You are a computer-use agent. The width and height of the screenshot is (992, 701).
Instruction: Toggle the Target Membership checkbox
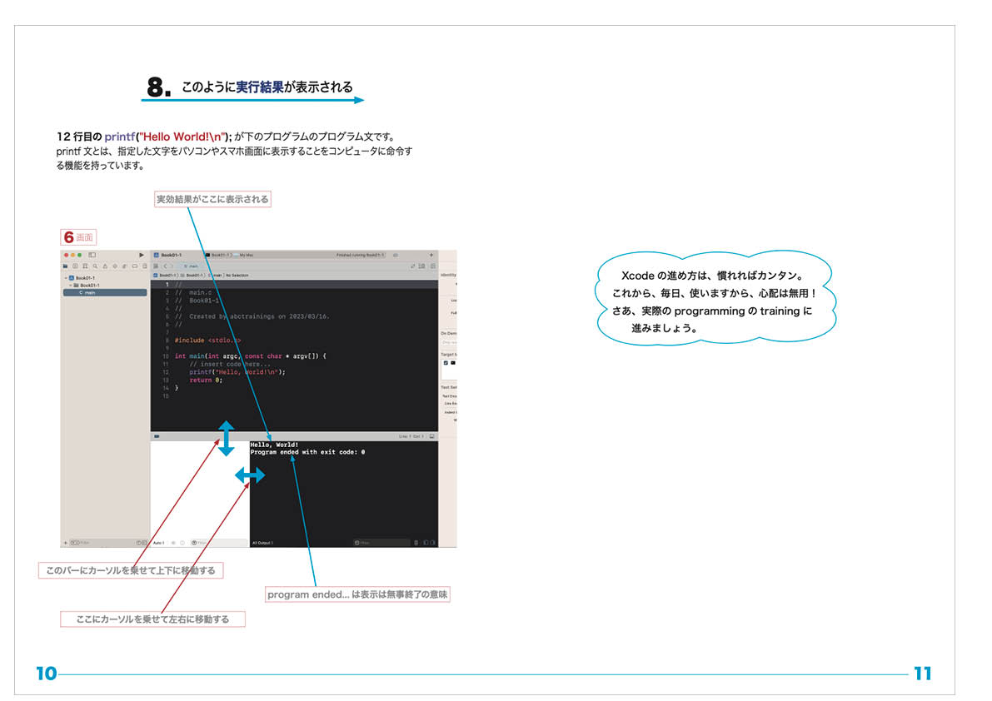(x=446, y=363)
